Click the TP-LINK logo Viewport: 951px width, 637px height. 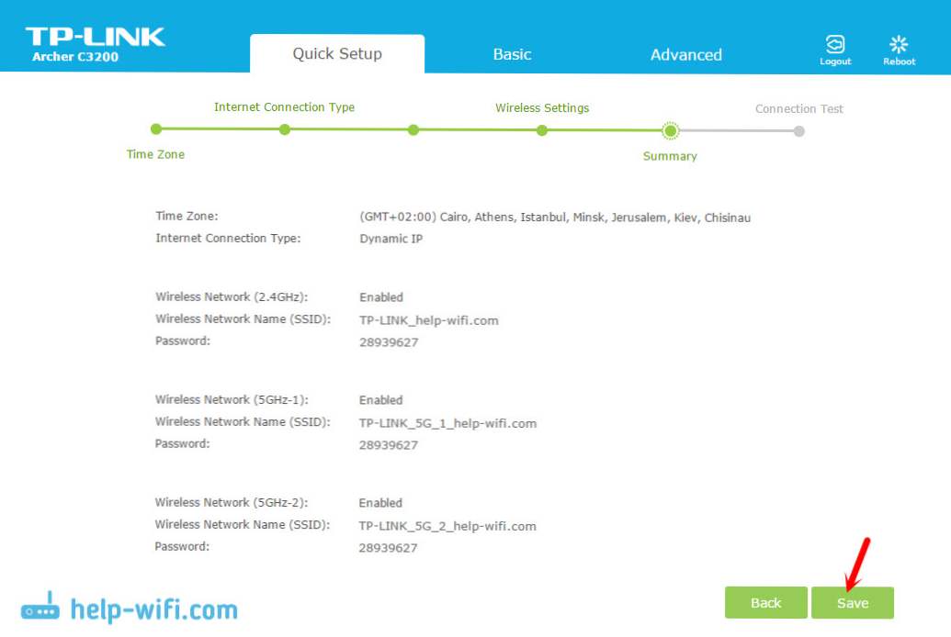95,37
